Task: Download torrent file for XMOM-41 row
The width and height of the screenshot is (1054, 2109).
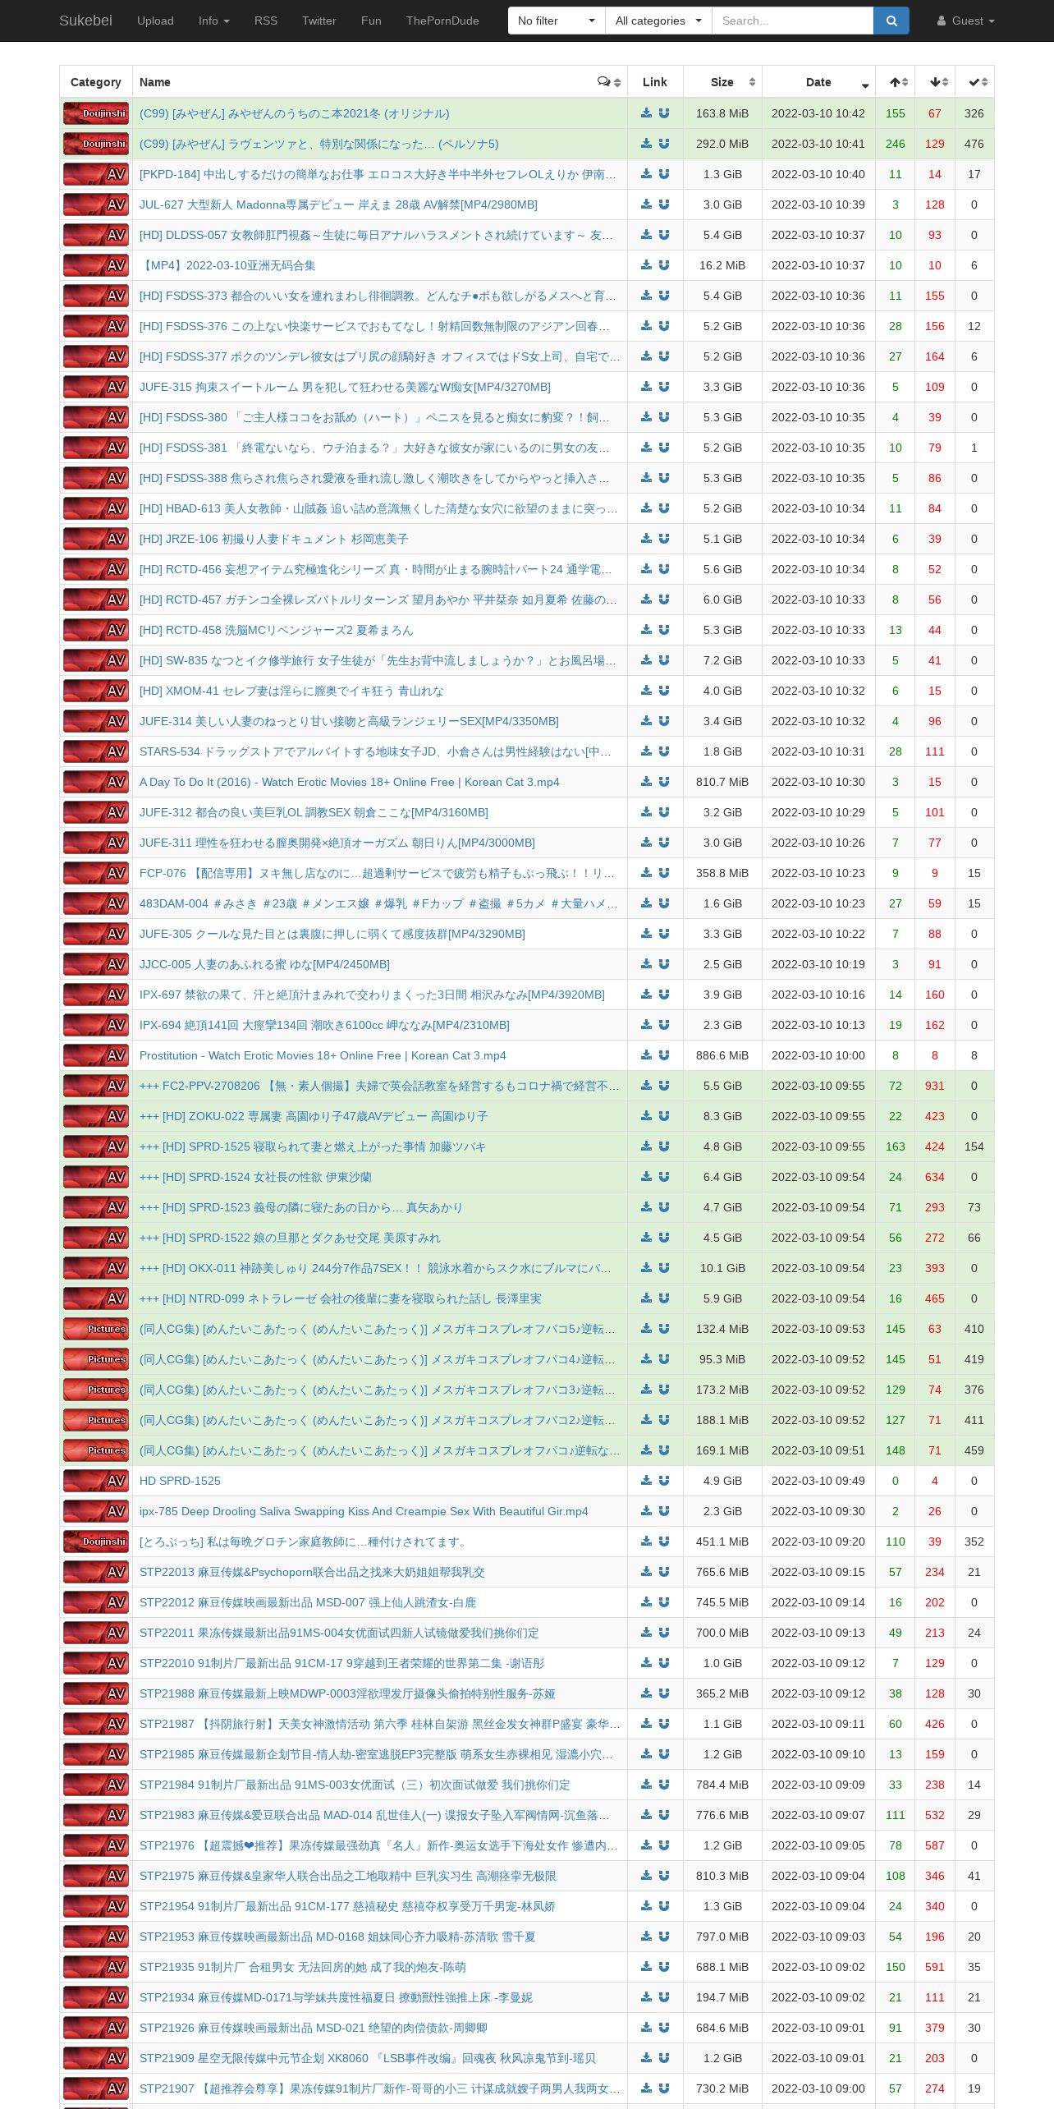Action: point(647,691)
